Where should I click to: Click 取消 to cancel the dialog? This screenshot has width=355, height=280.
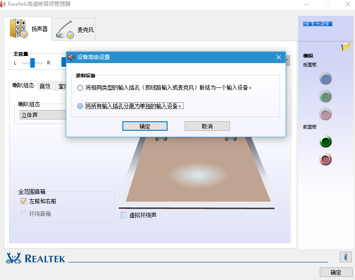click(x=207, y=126)
